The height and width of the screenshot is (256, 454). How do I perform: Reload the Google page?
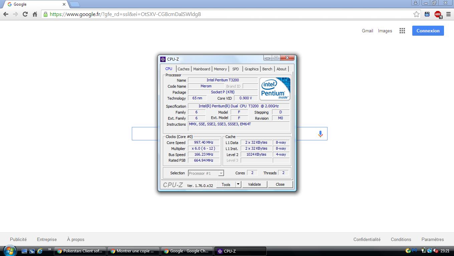pos(25,14)
